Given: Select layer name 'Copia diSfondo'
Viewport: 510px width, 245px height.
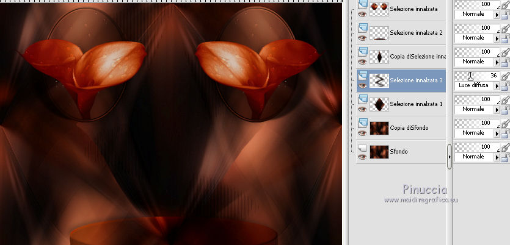Looking at the screenshot, I should tap(409, 127).
